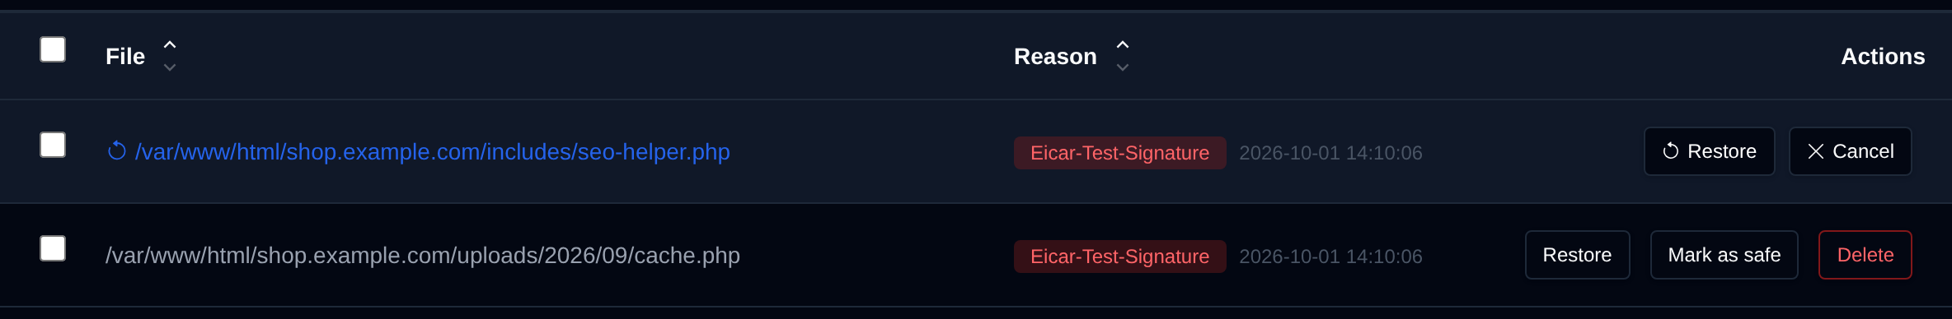Click the Eicar-Test-Signature badge for seo-helper.php
This screenshot has width=1952, height=319.
1120,153
